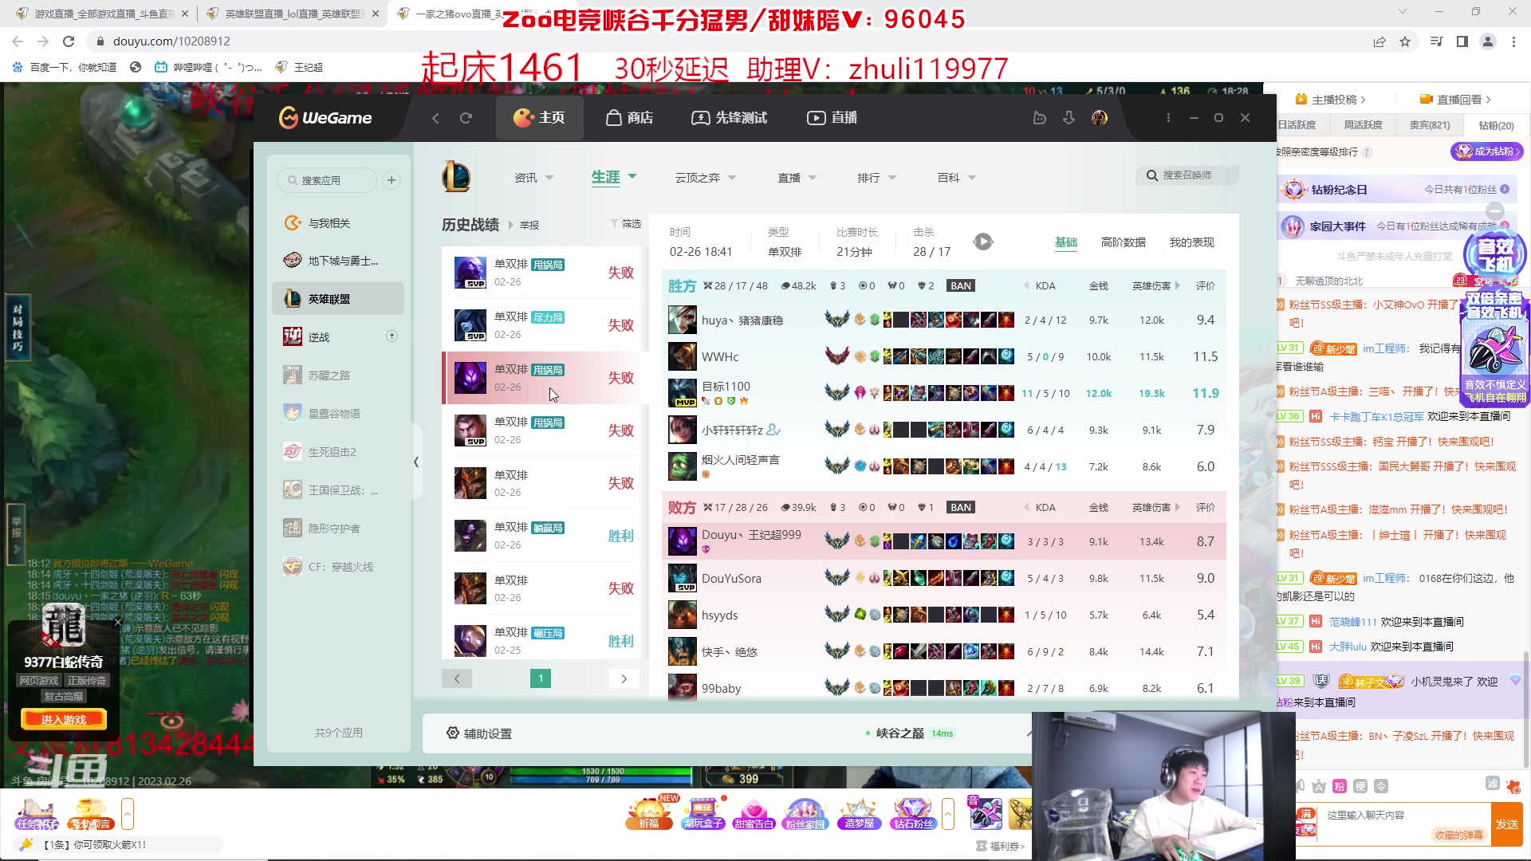1531x861 pixels.
Task: Click the 搜索应用 search field
Action: click(327, 180)
